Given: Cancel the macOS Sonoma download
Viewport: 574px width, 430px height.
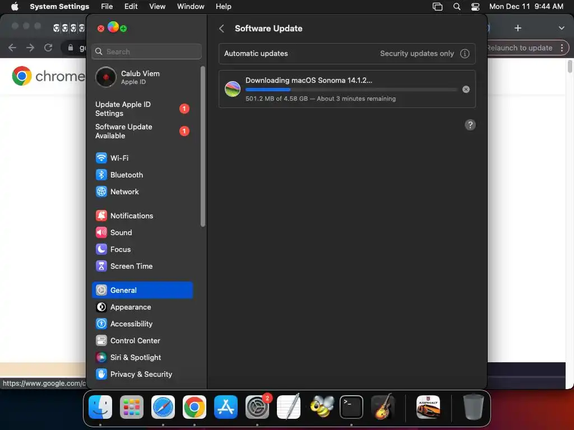Looking at the screenshot, I should pyautogui.click(x=466, y=89).
